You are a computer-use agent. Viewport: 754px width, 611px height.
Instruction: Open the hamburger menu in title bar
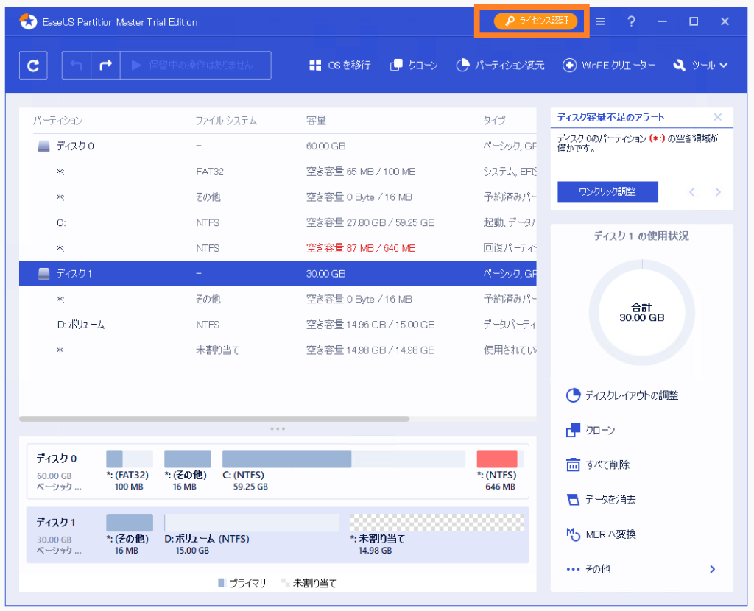point(600,21)
